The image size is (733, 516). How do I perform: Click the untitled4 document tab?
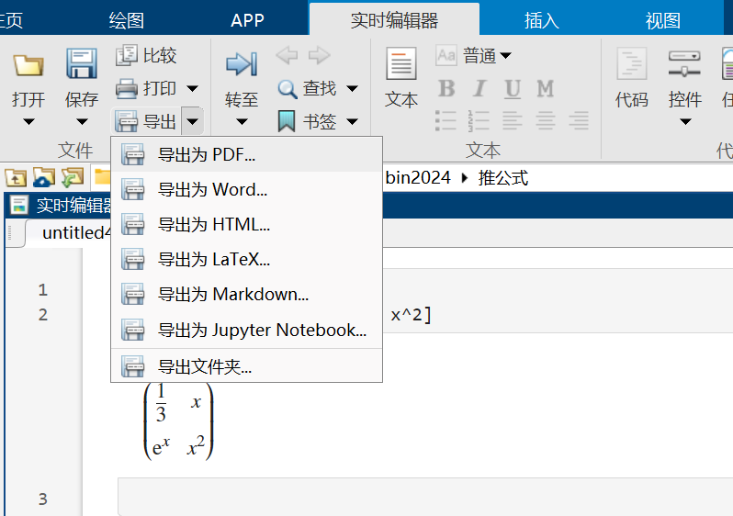[x=69, y=232]
